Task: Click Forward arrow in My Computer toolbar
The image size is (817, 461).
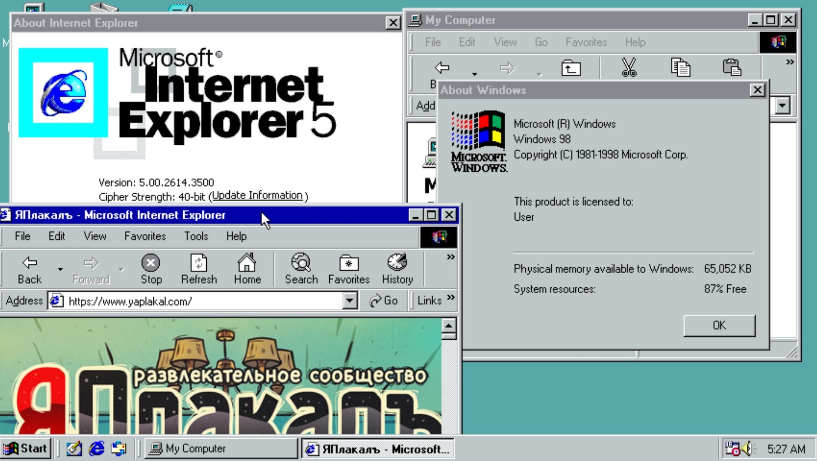Action: tap(507, 67)
